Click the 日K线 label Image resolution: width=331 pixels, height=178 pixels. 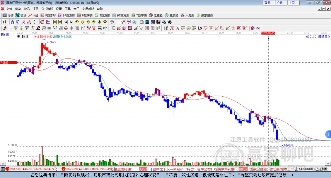pos(5,35)
